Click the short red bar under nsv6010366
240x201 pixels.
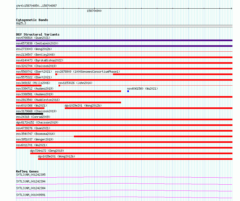coord(30,108)
